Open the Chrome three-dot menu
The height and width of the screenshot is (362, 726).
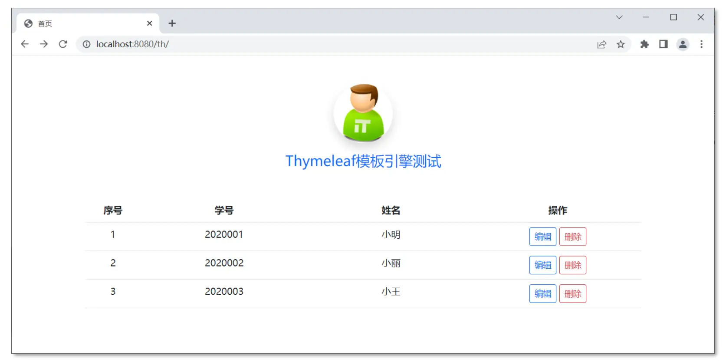point(701,44)
